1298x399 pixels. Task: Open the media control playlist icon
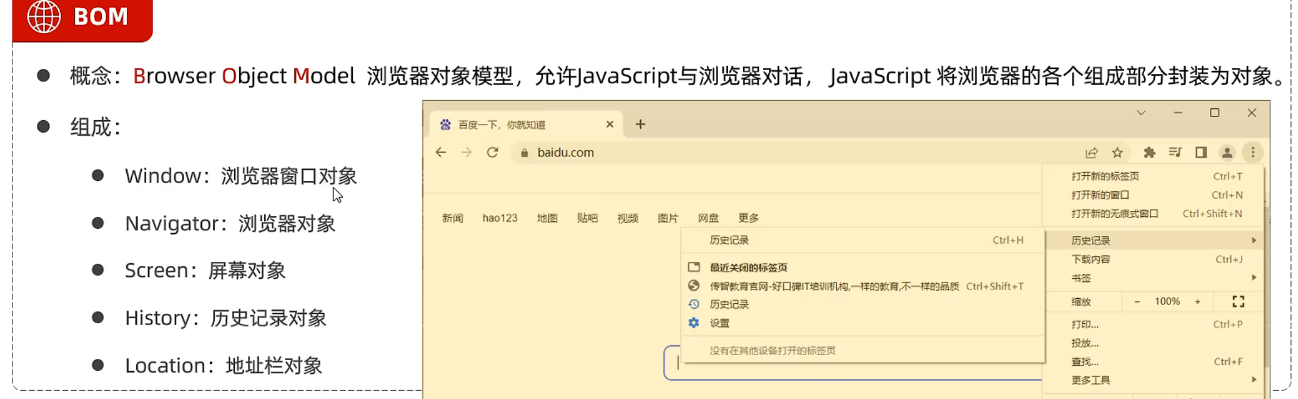[x=1175, y=152]
